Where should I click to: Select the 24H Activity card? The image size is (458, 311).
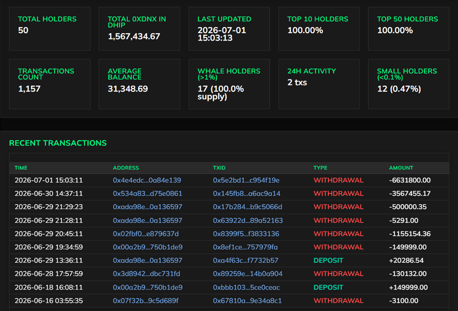pyautogui.click(x=319, y=84)
